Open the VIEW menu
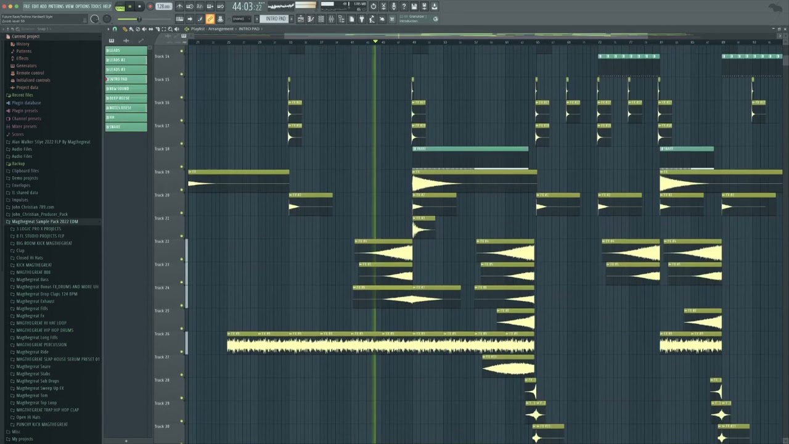Image resolution: width=789 pixels, height=444 pixels. coord(70,6)
